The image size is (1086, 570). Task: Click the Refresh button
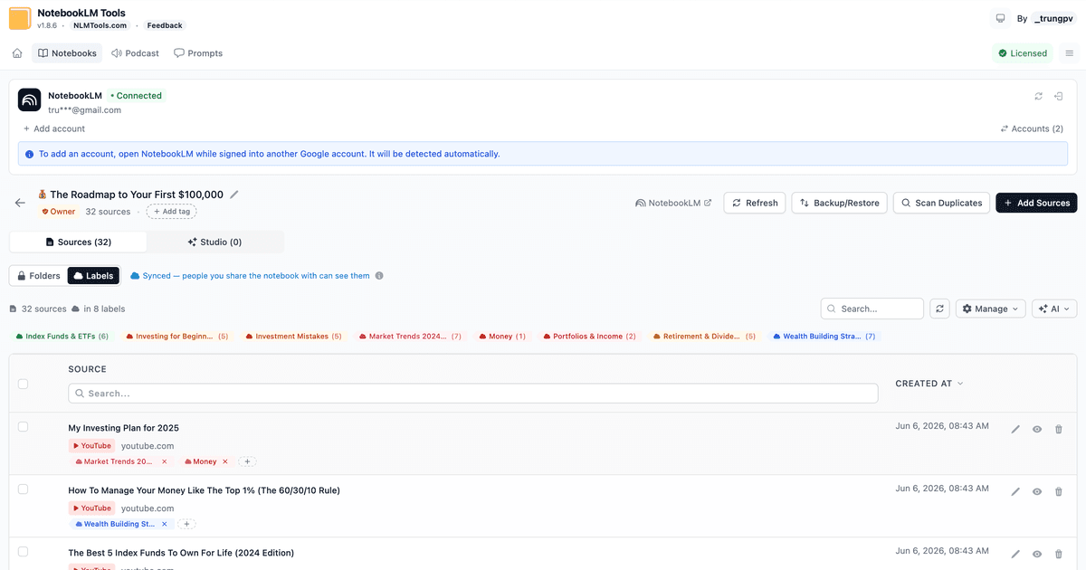[755, 203]
